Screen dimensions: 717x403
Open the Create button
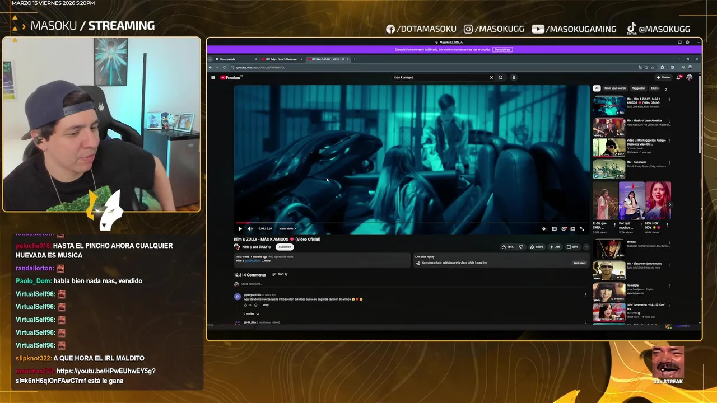[663, 77]
